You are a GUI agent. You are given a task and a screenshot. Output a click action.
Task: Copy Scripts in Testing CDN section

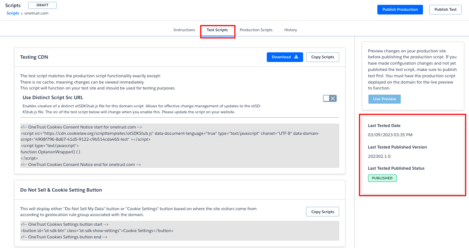(x=322, y=57)
